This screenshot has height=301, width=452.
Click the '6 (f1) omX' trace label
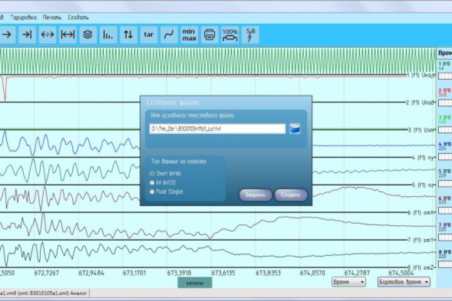(x=421, y=213)
